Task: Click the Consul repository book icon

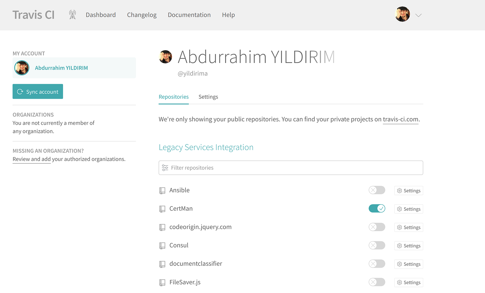Action: (x=162, y=245)
